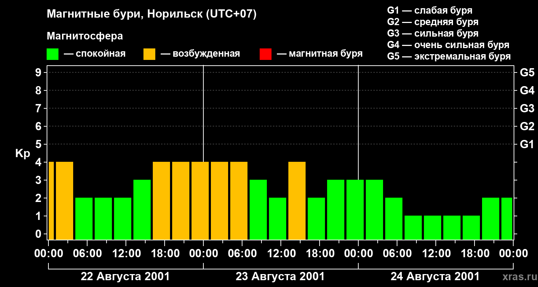Click the G3 label on the right axis
This screenshot has height=287, width=538.
point(527,108)
